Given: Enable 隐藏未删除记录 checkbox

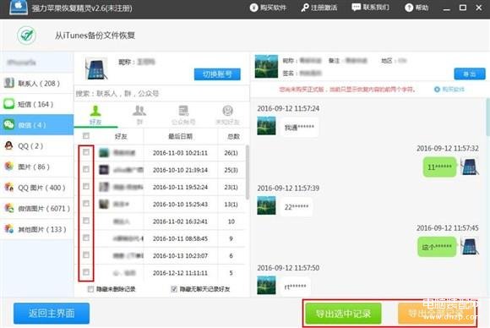Looking at the screenshot, I should pos(90,289).
